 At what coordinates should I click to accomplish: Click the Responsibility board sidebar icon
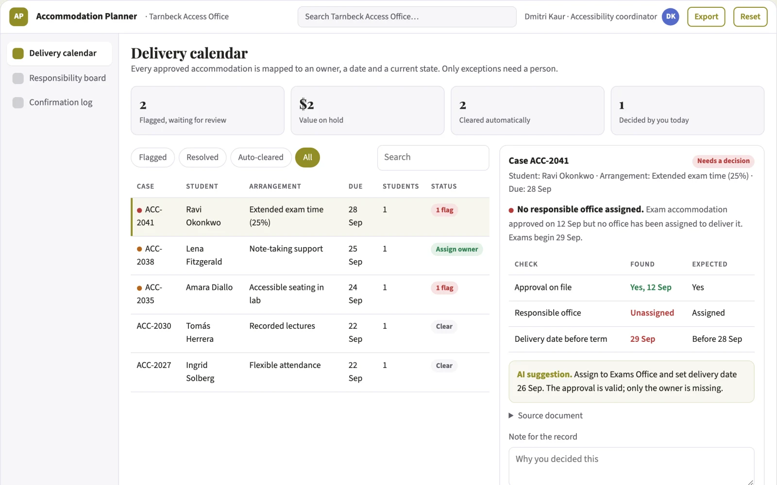pyautogui.click(x=18, y=78)
